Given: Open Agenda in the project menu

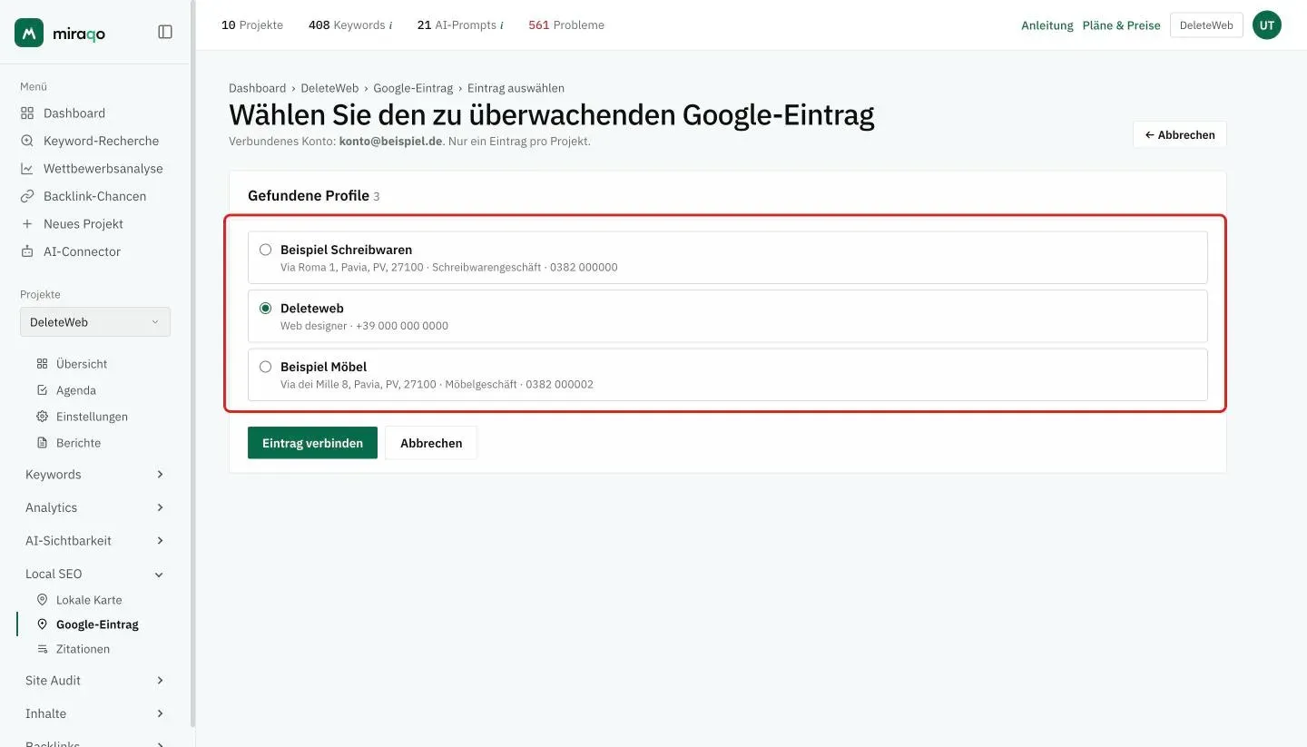Looking at the screenshot, I should tap(75, 390).
